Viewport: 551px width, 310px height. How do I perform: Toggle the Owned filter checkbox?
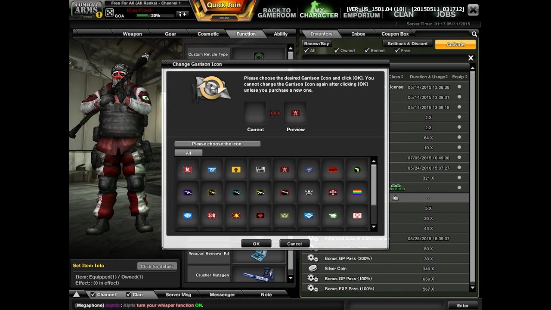tap(337, 50)
